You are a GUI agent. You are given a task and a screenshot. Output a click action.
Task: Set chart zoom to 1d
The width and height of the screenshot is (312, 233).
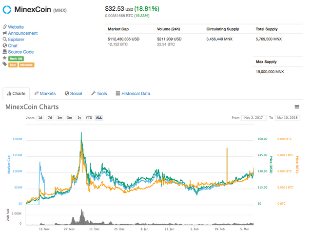tap(40, 118)
